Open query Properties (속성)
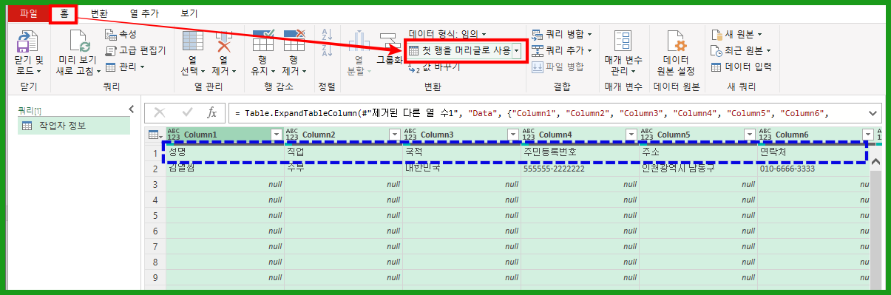This screenshot has height=295, width=891. (121, 34)
